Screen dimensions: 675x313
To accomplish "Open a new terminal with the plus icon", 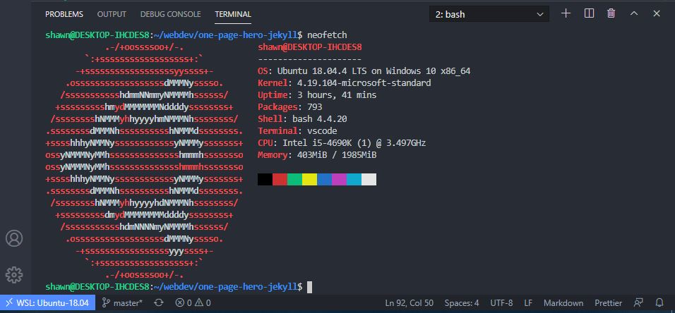I will [x=566, y=13].
